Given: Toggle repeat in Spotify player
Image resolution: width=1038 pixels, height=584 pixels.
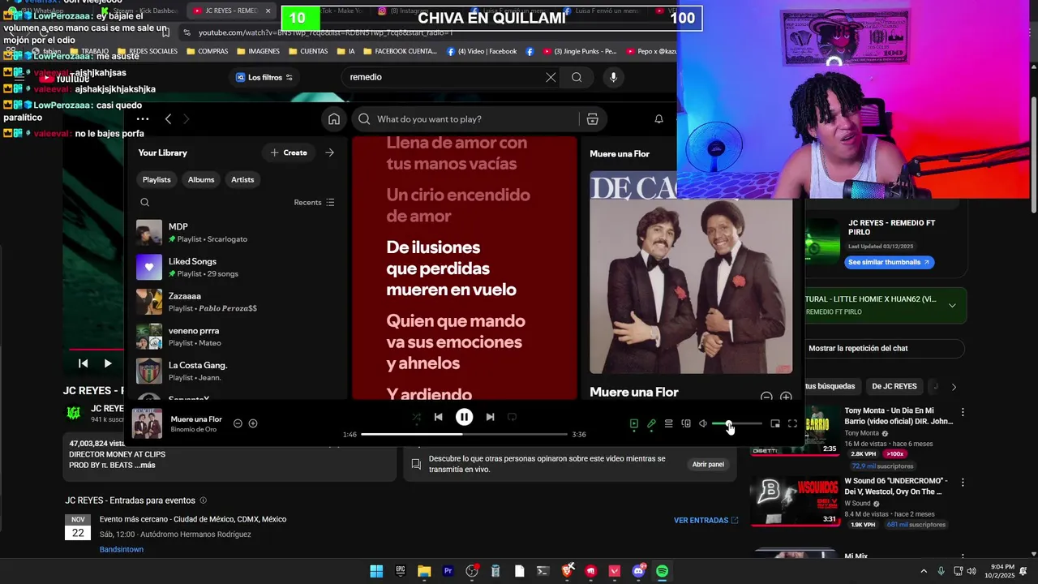Looking at the screenshot, I should coord(512,417).
